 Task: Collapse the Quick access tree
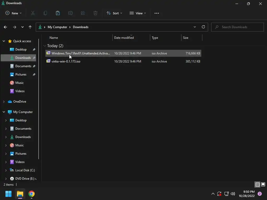(x=4, y=41)
